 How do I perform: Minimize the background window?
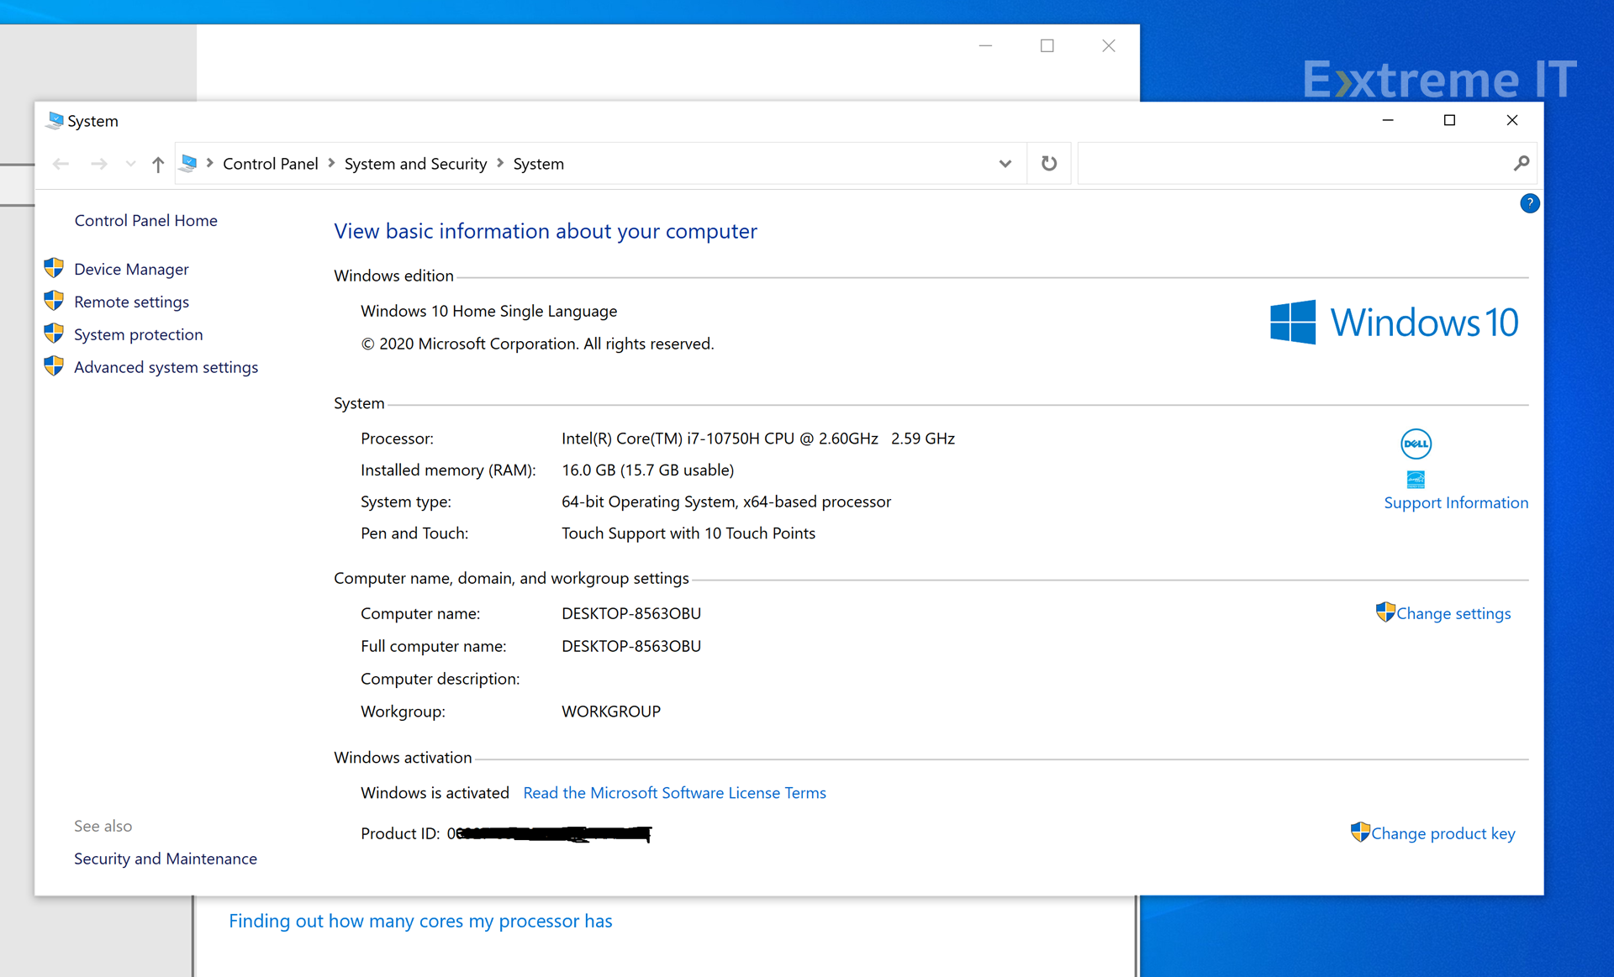click(x=986, y=46)
